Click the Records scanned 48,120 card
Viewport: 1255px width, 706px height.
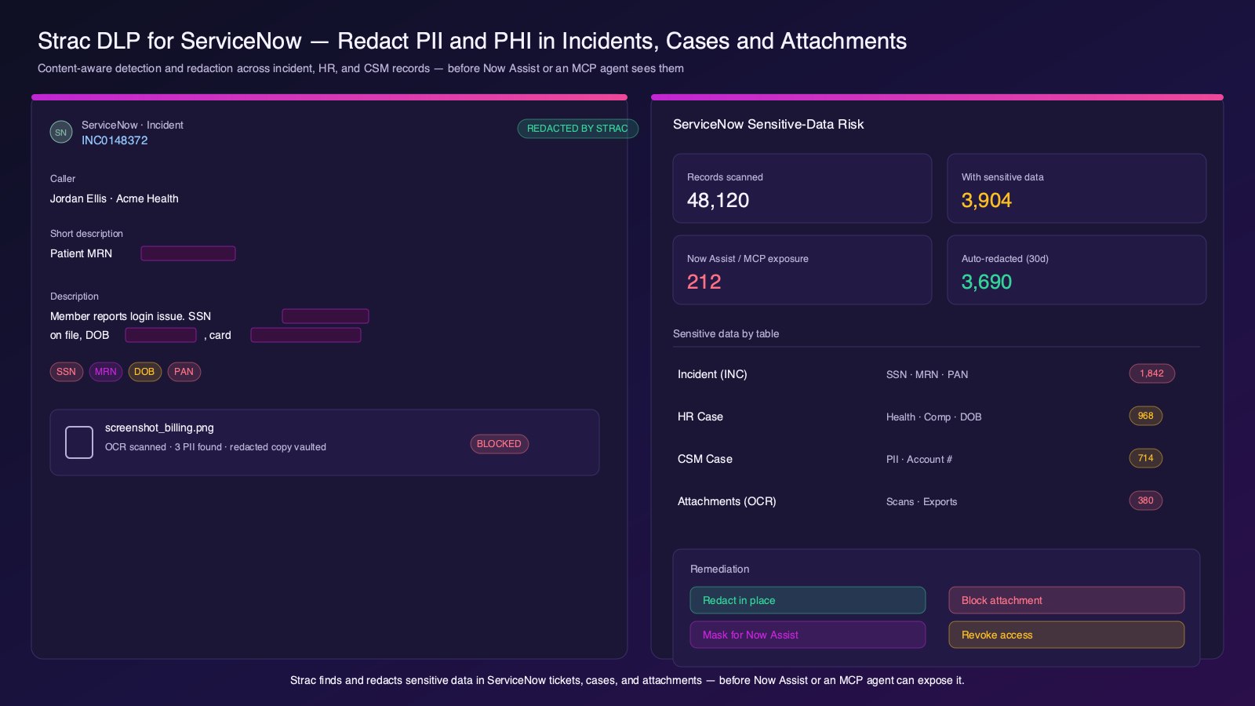click(x=802, y=188)
